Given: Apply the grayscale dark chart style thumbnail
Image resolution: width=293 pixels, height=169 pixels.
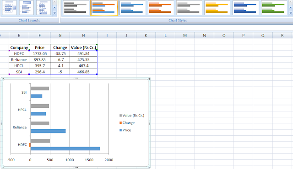Looking at the screenshot, I should (75, 8).
